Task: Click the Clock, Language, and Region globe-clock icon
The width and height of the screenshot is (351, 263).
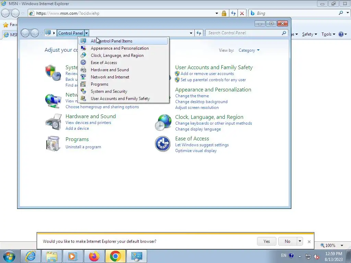Action: tap(163, 122)
